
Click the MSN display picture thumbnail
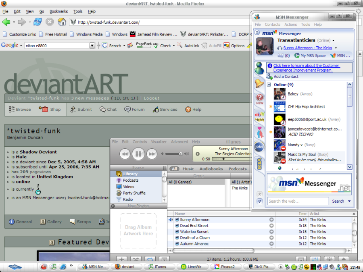coord(265,46)
